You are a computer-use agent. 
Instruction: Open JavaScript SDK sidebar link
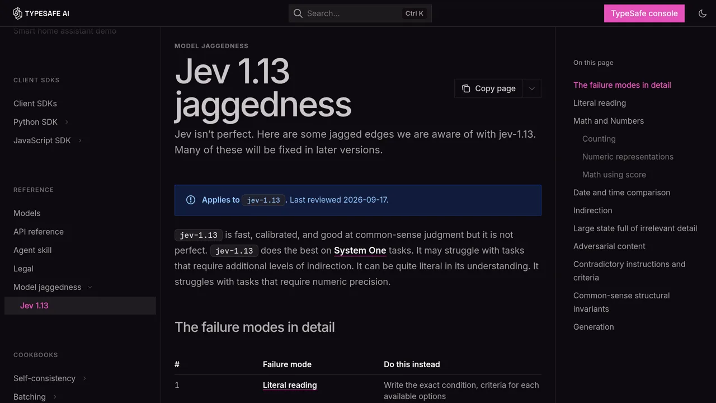point(42,140)
